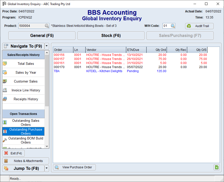Expand the Jump To dropdown arrow
224x182 pixels.
tap(47, 169)
